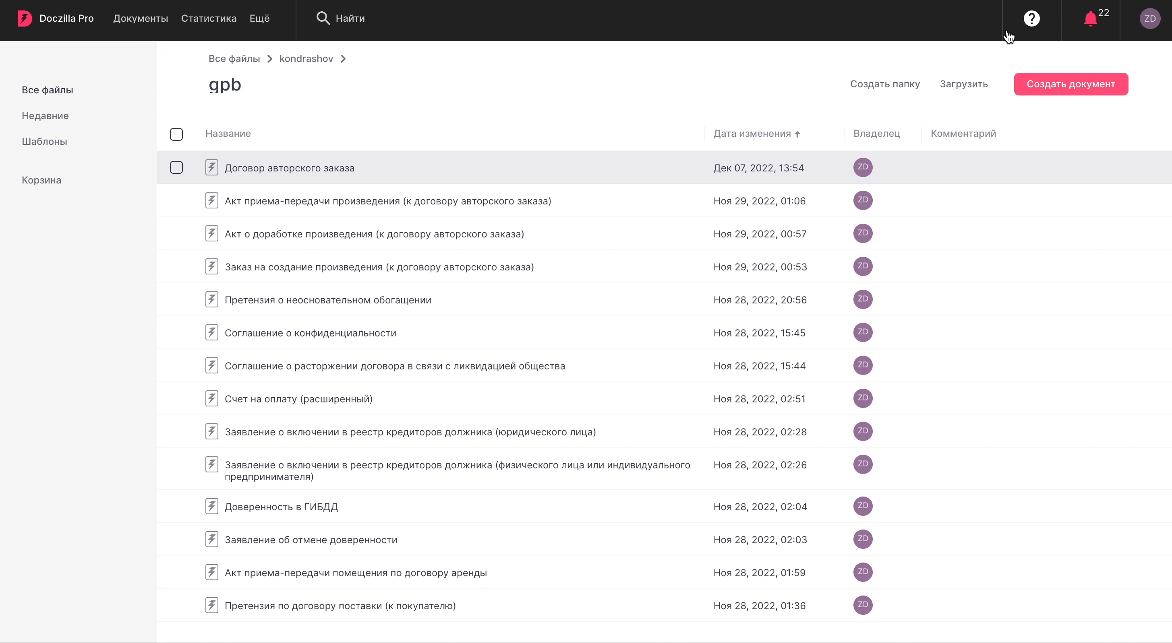Image resolution: width=1172 pixels, height=643 pixels.
Task: Open Акт приема-передачи помещения по договору аренды
Action: coord(356,573)
